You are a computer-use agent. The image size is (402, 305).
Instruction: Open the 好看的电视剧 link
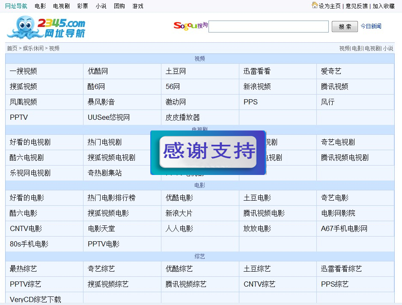(x=30, y=142)
